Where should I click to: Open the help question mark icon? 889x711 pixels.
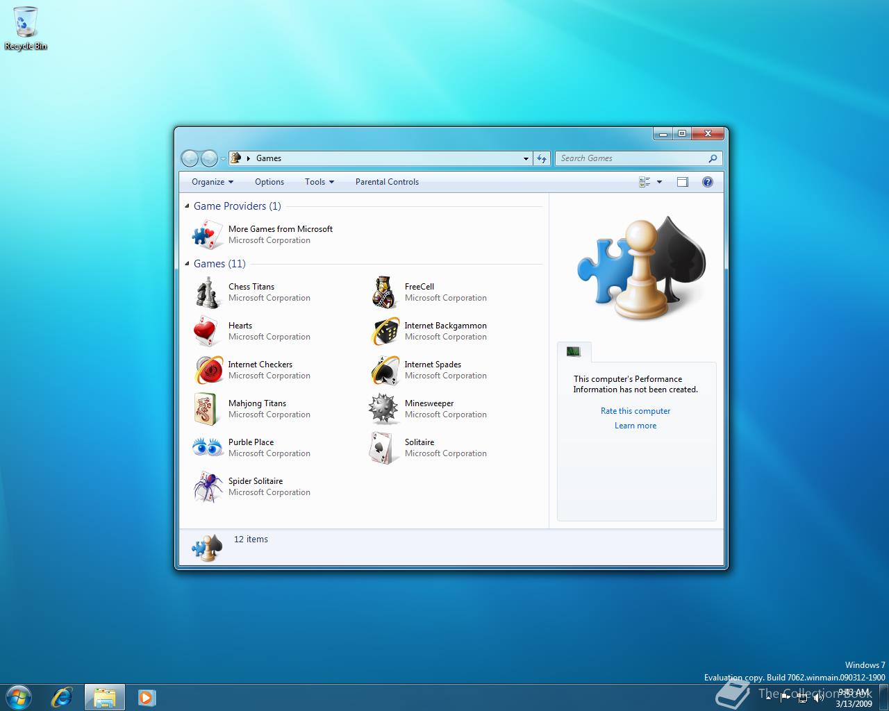pos(708,182)
